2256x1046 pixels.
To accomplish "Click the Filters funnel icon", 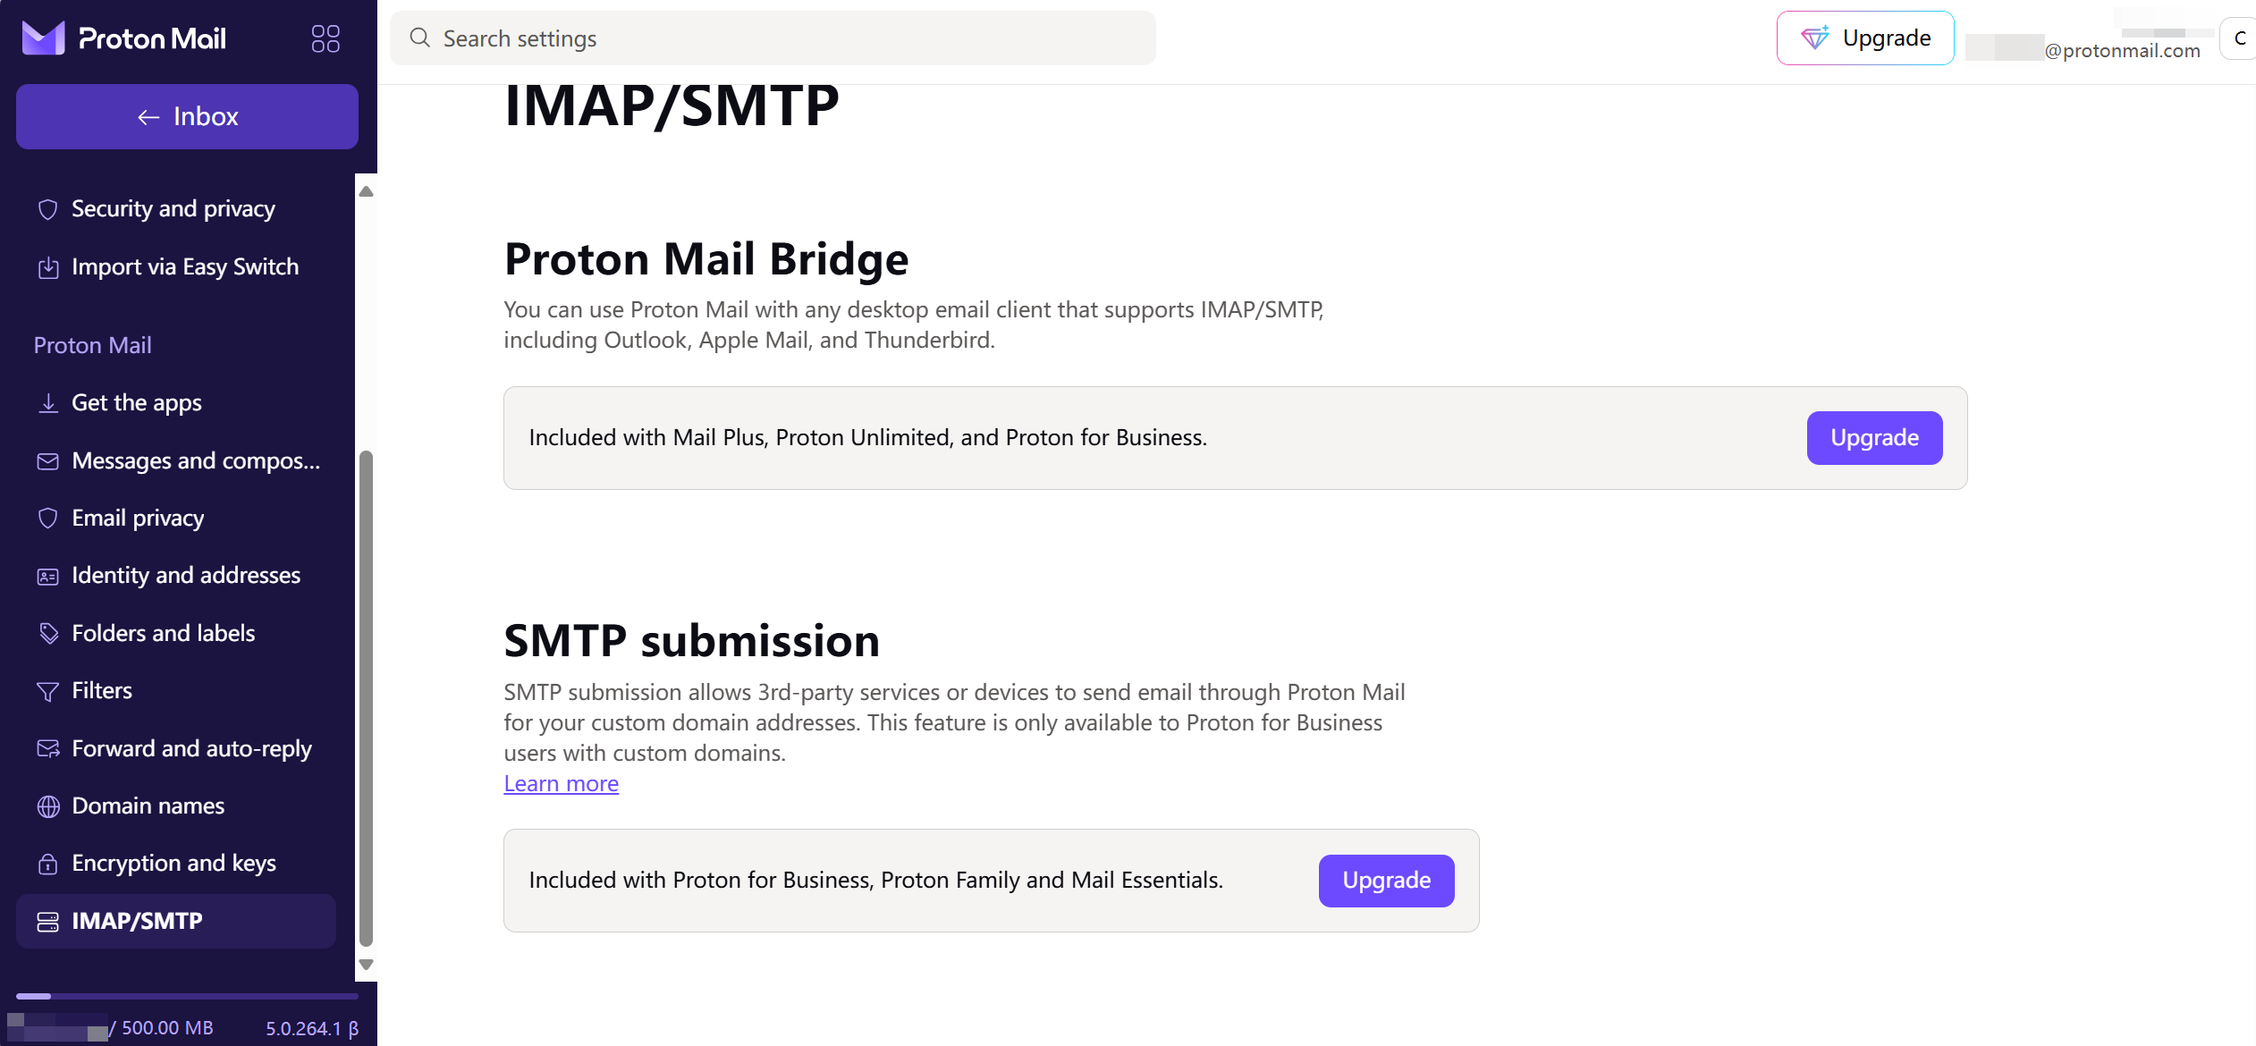I will click(48, 691).
